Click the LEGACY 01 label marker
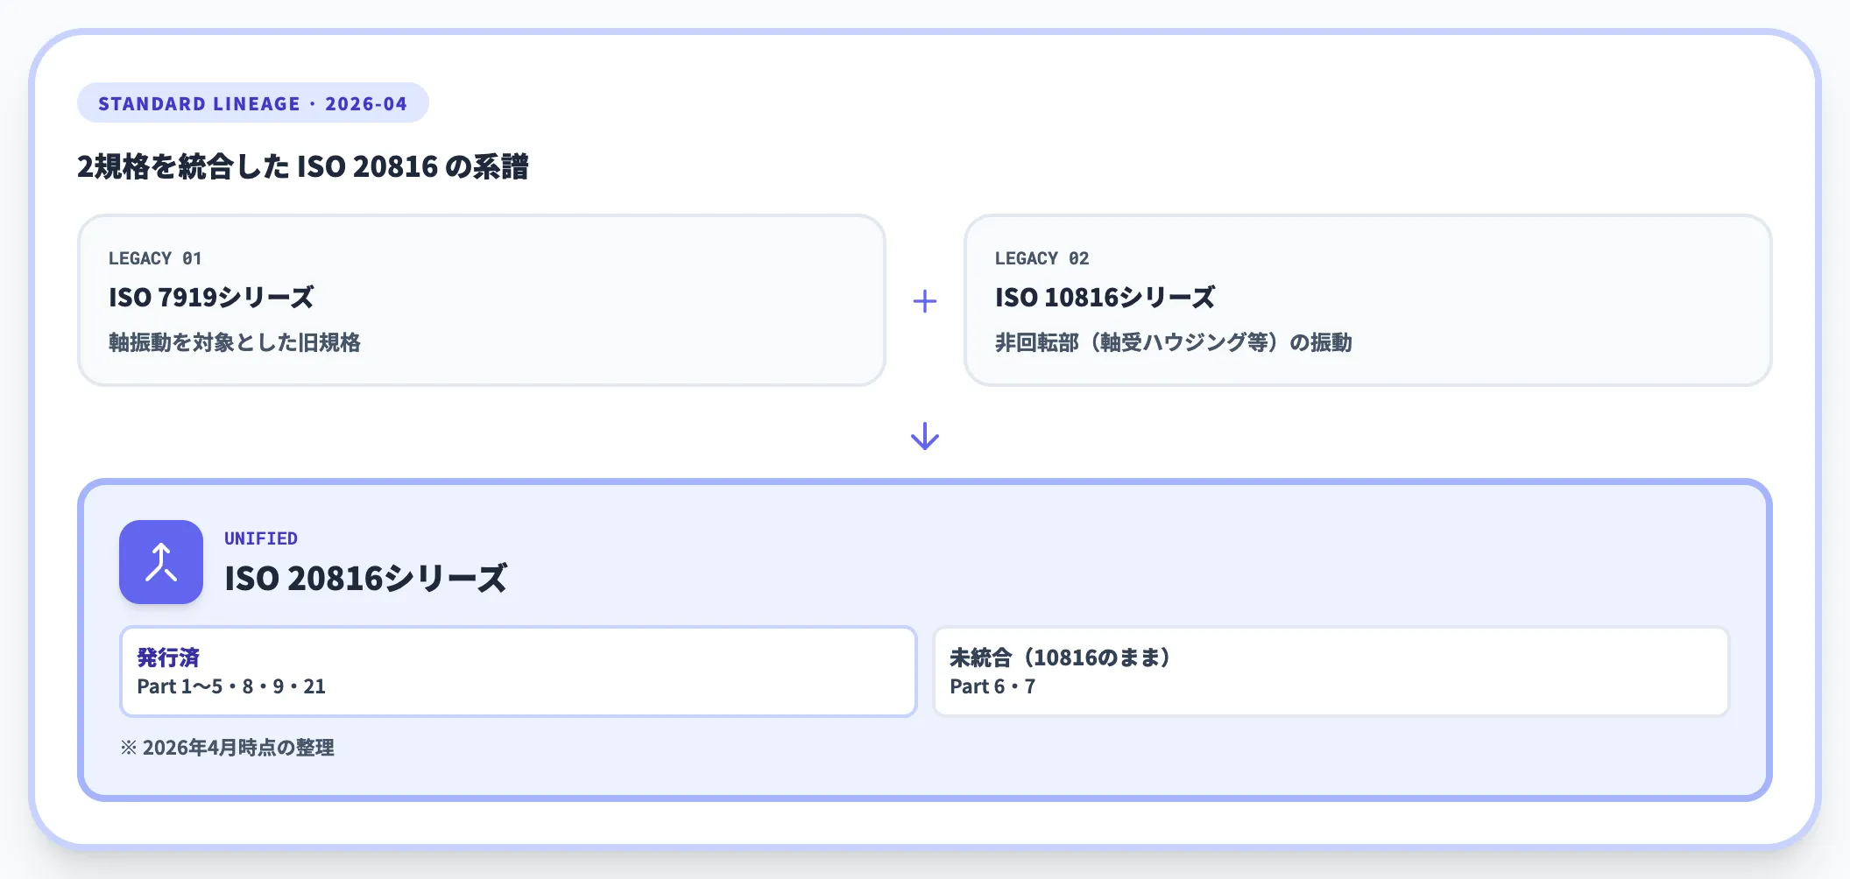The width and height of the screenshot is (1850, 879). (x=155, y=258)
